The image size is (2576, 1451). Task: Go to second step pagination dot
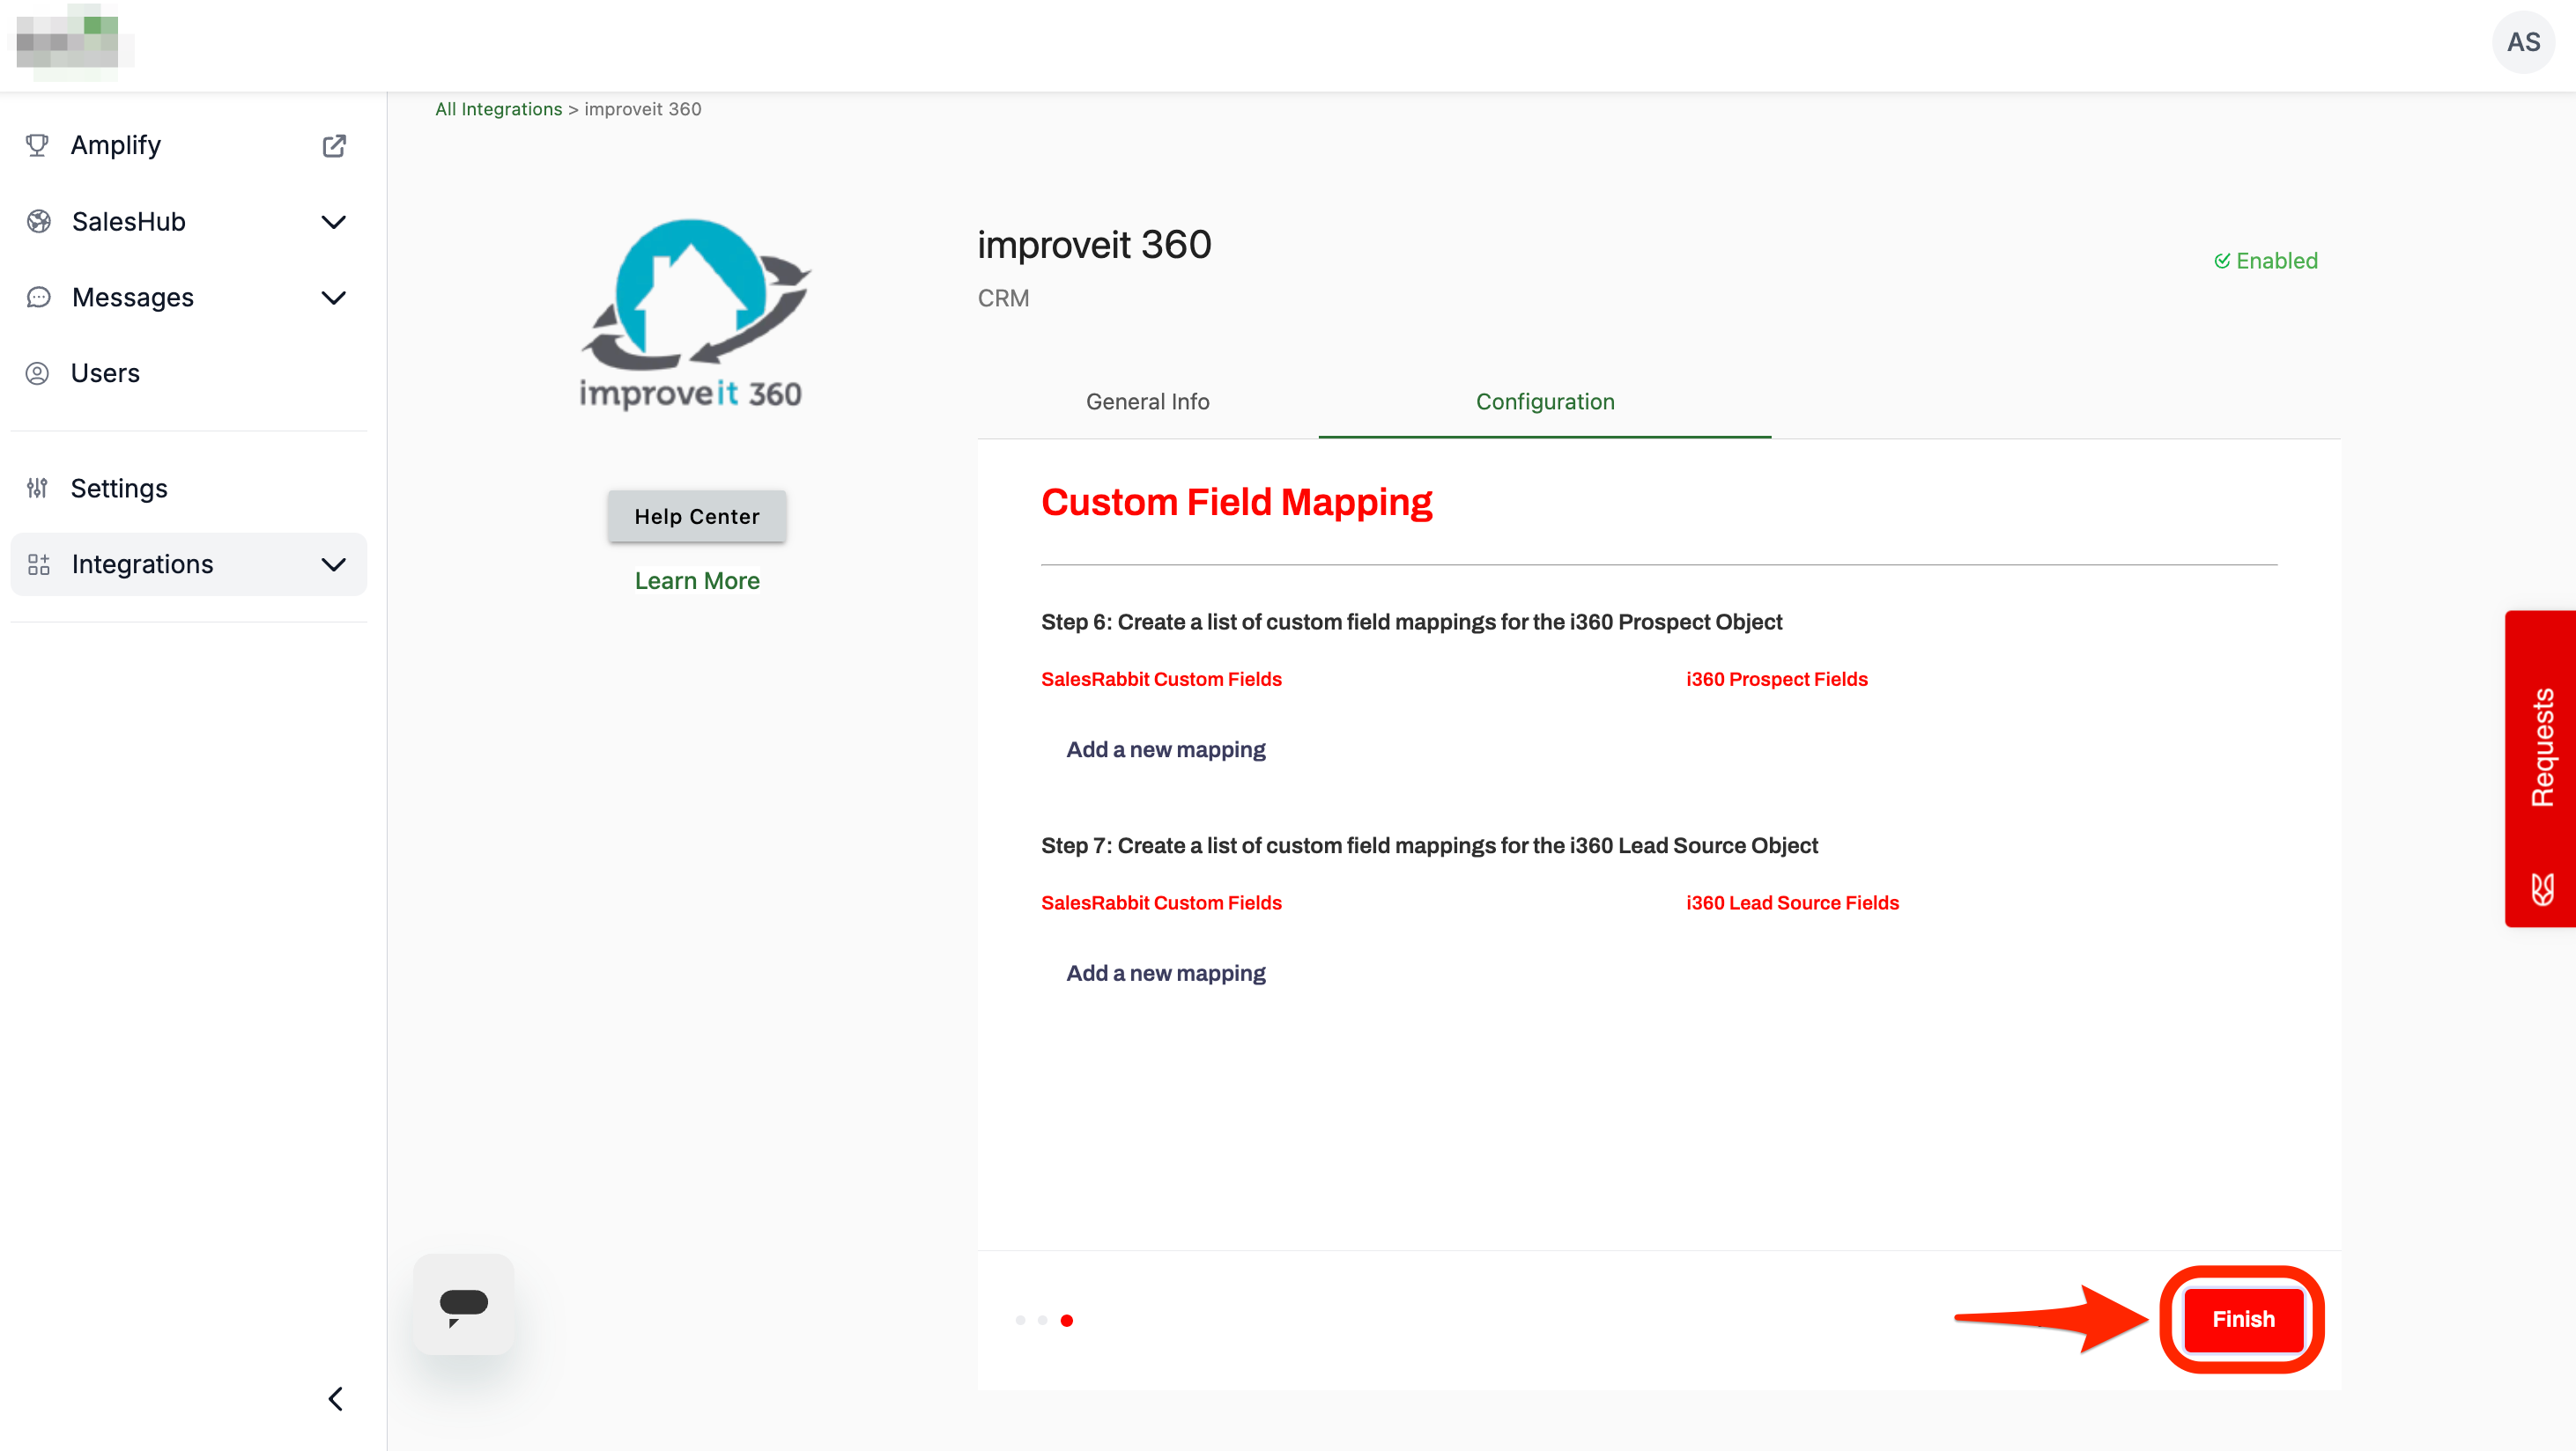click(1043, 1320)
